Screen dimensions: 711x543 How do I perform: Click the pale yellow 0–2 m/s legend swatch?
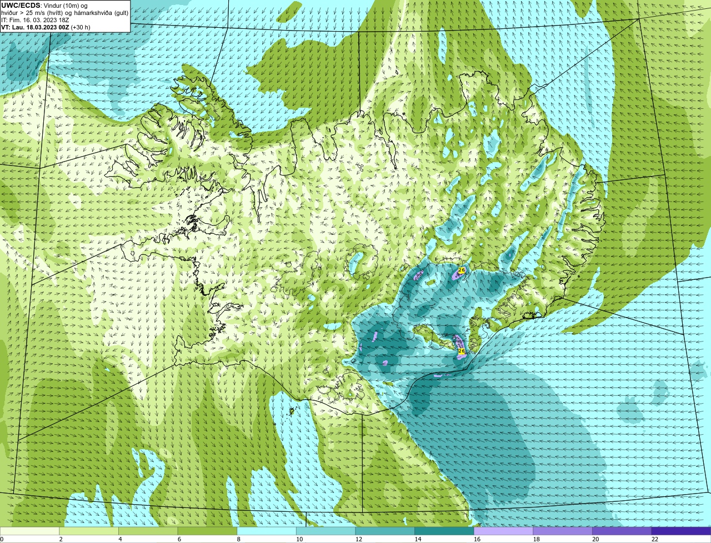[x=29, y=531]
